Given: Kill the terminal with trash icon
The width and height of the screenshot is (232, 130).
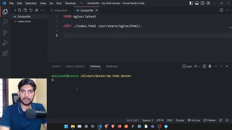Looking at the screenshot, I should pyautogui.click(x=210, y=66).
